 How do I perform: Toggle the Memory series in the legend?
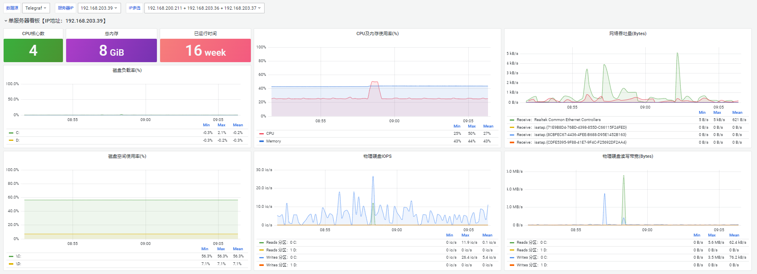pyautogui.click(x=273, y=141)
